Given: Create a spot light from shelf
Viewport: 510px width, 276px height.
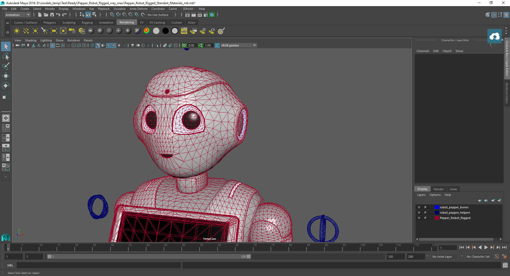Looking at the screenshot, I should tap(44, 31).
